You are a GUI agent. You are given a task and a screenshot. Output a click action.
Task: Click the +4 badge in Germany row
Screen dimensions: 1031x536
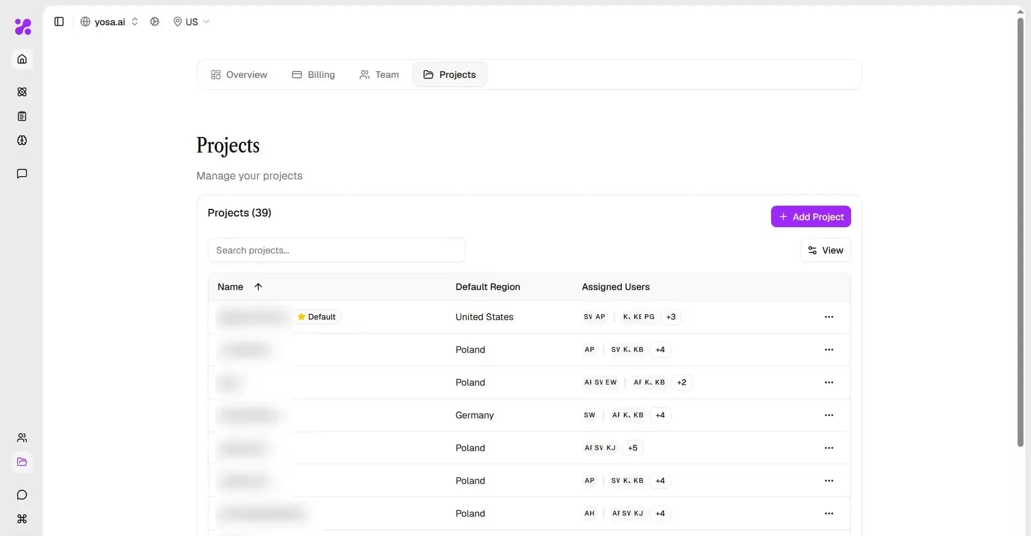click(x=660, y=415)
